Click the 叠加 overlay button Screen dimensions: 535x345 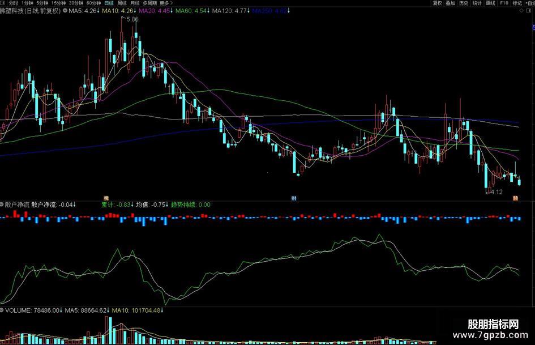(451, 3)
